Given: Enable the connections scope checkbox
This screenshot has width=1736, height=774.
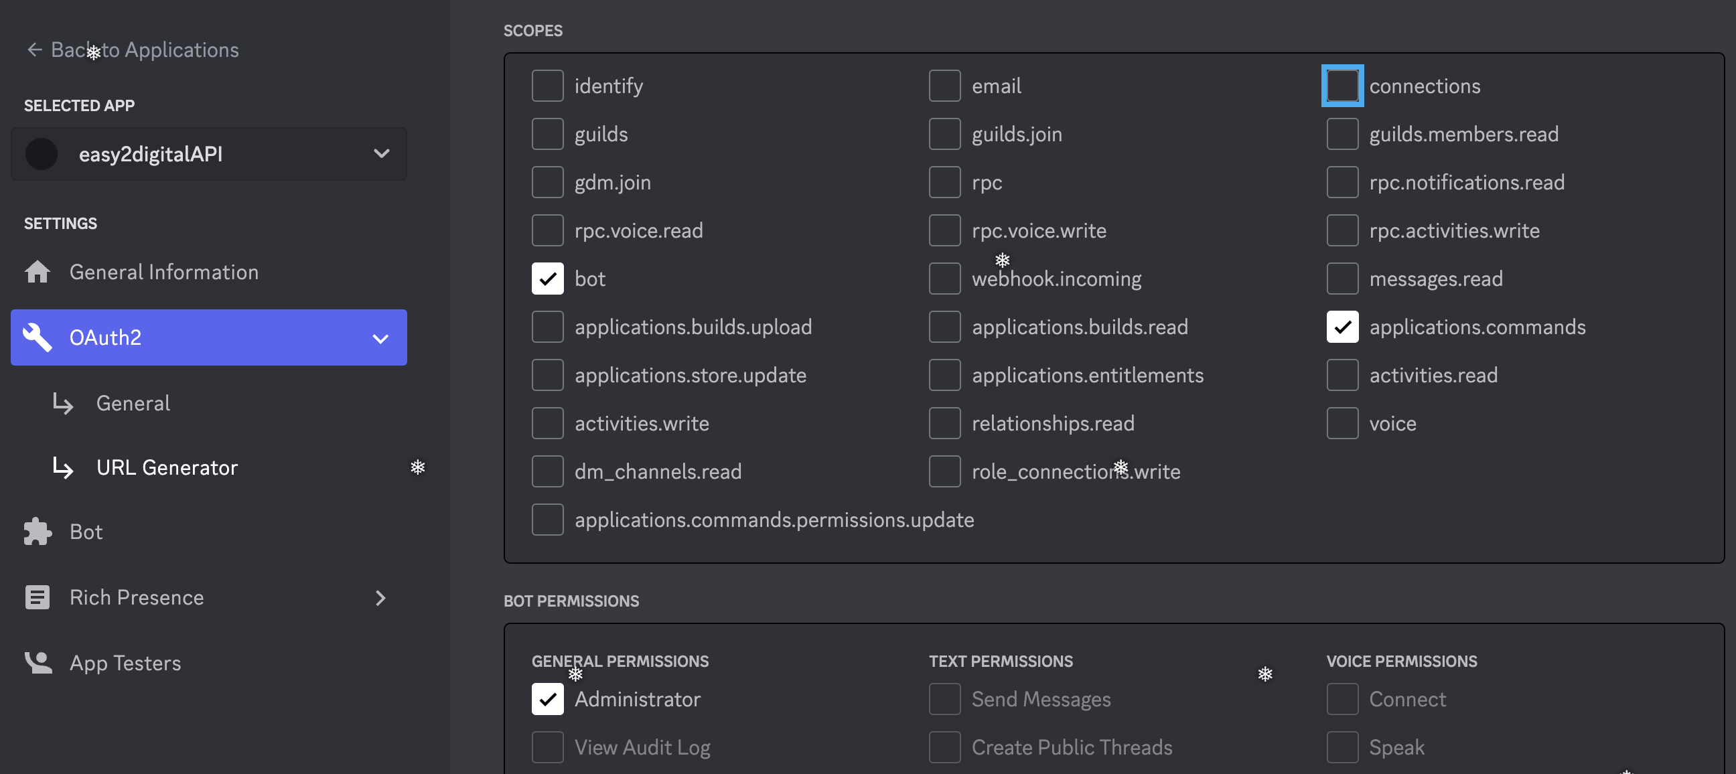Looking at the screenshot, I should click(1342, 86).
